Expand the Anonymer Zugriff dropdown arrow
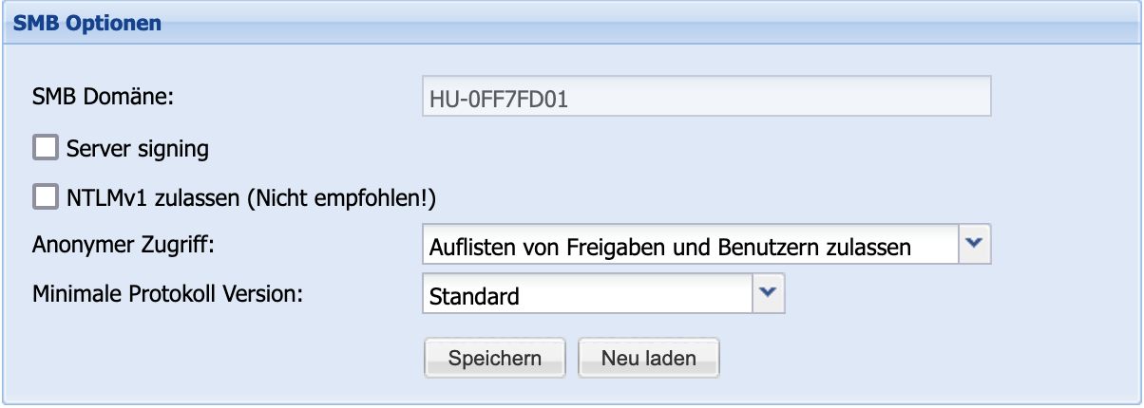Image resolution: width=1144 pixels, height=408 pixels. coord(973,245)
